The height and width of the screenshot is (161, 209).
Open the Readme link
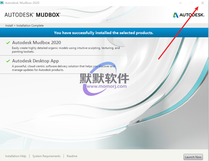[x=72, y=156]
